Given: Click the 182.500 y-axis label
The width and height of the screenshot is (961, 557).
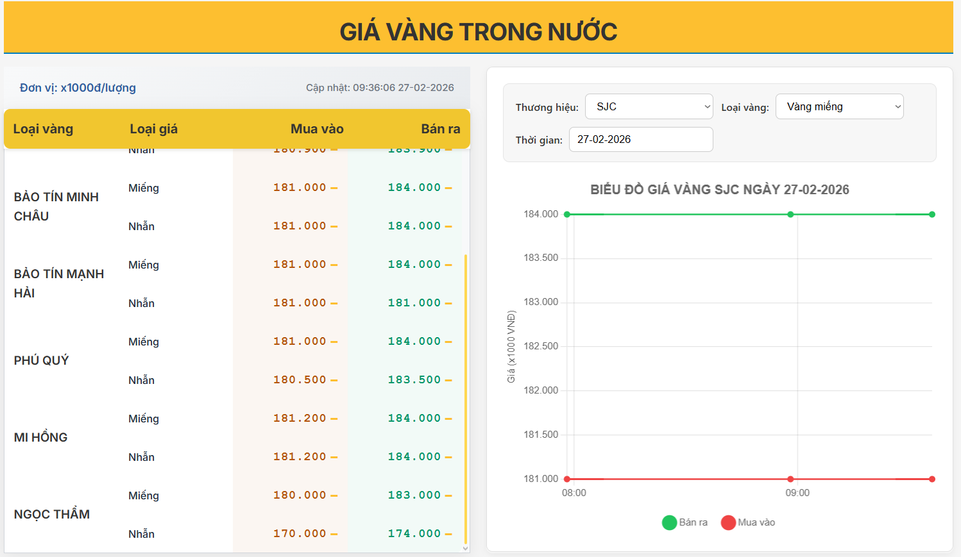Looking at the screenshot, I should click(x=541, y=346).
